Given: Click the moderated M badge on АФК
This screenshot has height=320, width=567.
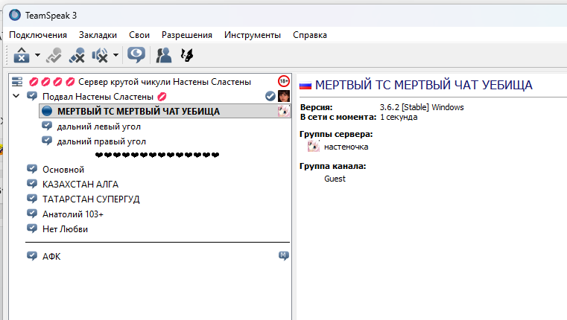Looking at the screenshot, I should pos(284,256).
